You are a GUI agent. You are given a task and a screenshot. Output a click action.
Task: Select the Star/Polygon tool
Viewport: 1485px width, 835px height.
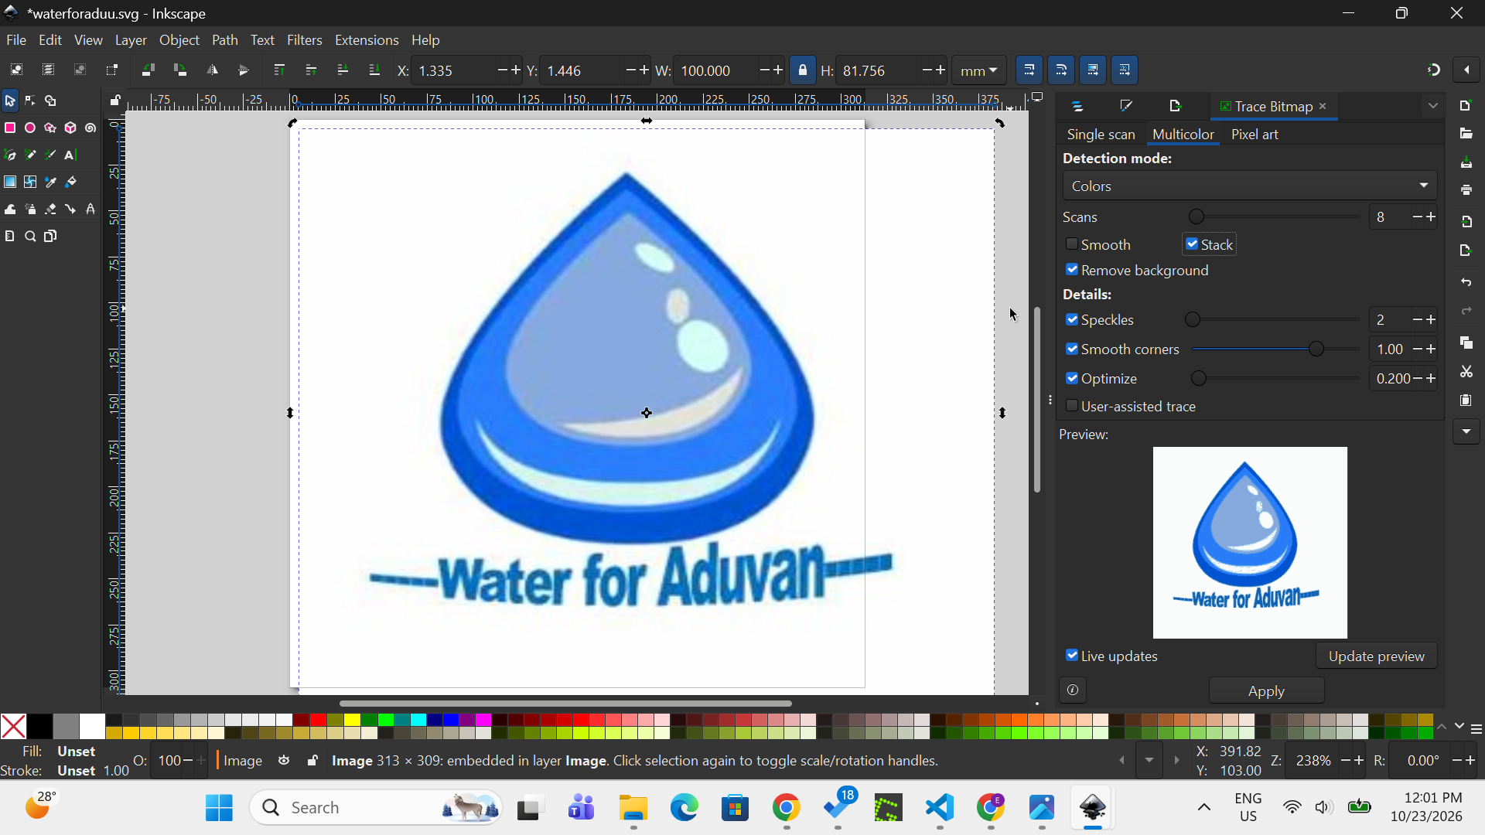coord(50,128)
